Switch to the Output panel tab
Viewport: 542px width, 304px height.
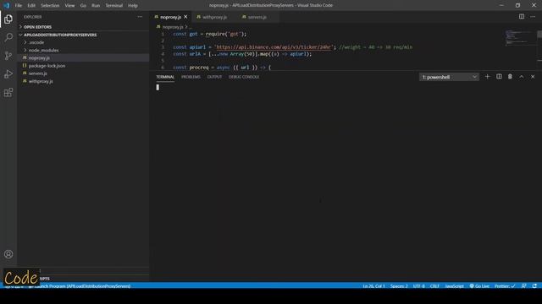click(x=214, y=77)
